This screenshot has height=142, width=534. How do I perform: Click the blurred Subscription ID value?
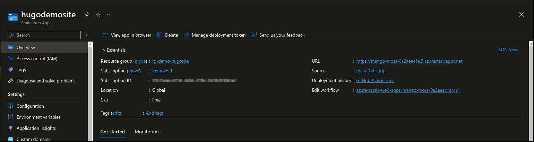[x=195, y=80]
